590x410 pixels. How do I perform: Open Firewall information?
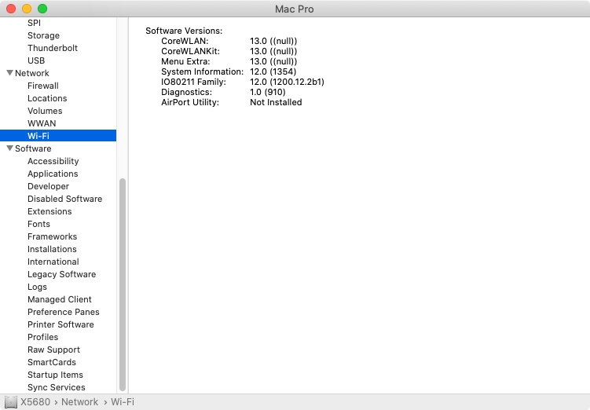pos(43,86)
